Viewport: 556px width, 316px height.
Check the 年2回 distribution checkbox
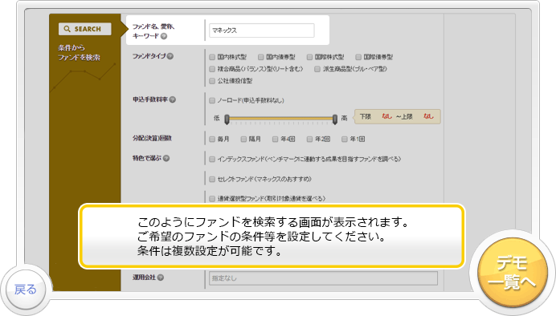click(x=309, y=139)
